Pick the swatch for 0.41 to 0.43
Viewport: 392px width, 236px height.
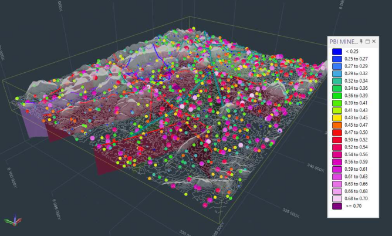point(337,110)
